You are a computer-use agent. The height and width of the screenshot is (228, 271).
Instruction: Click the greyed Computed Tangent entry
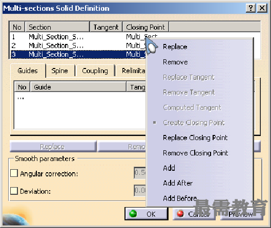point(192,108)
